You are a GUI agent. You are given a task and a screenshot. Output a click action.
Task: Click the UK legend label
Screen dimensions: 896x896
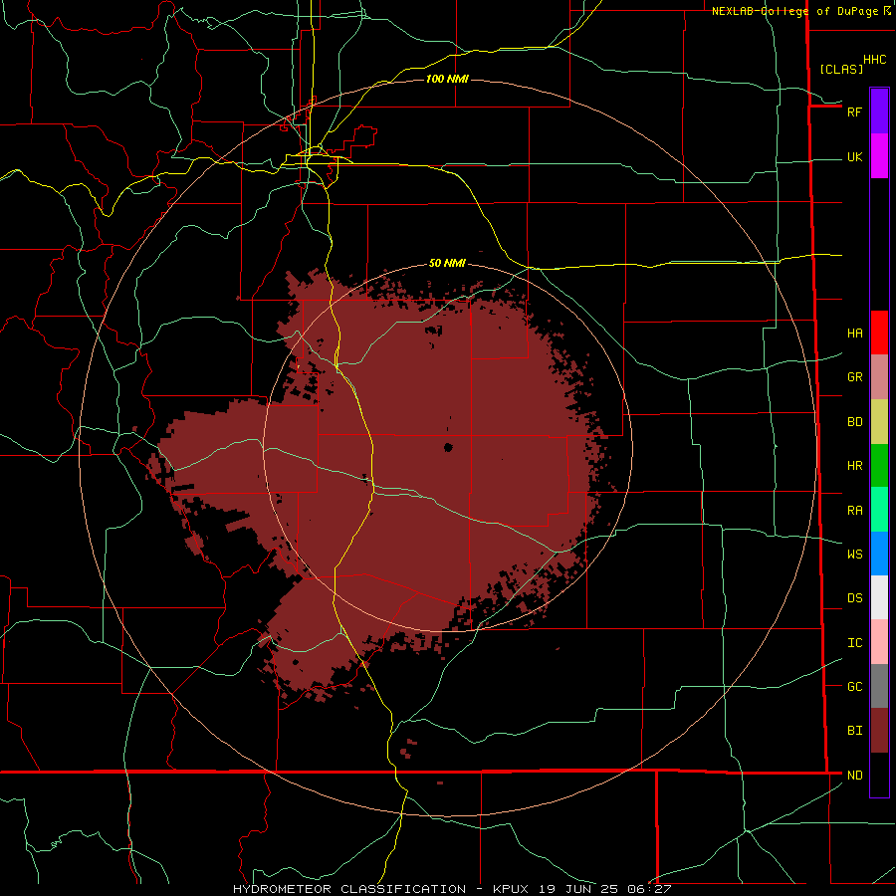[854, 157]
